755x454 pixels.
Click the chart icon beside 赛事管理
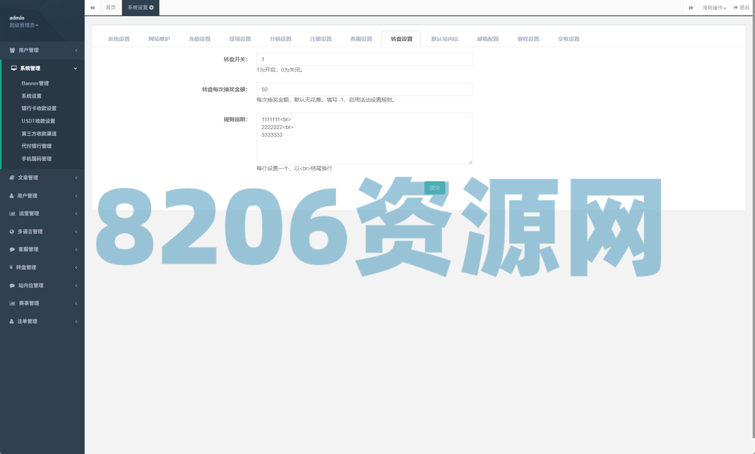coord(12,303)
